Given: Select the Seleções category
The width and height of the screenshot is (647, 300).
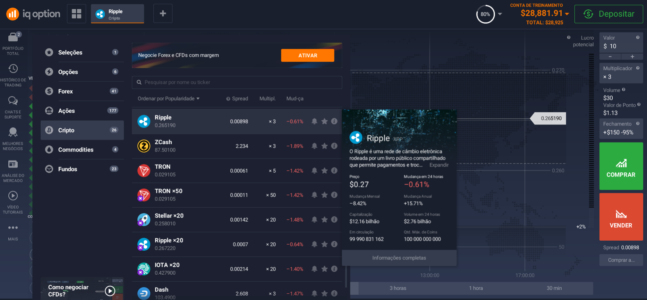Looking at the screenshot, I should coord(82,52).
